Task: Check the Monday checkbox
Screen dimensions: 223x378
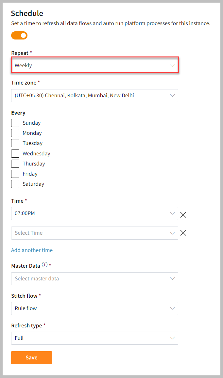Action: (15, 133)
